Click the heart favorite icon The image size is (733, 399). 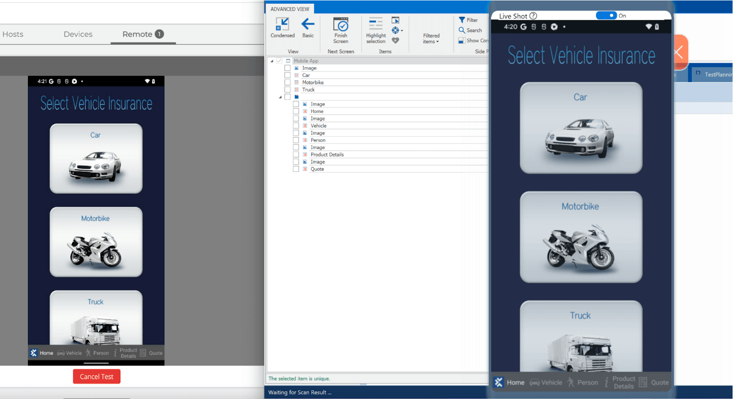[396, 40]
